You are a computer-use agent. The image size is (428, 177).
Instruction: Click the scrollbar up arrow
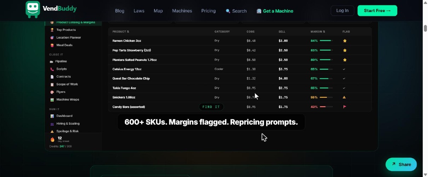(x=425, y=3)
